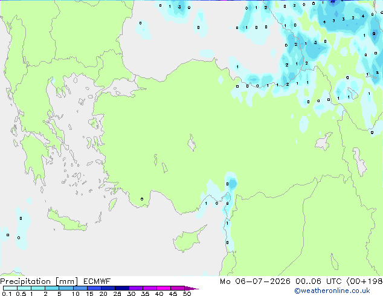Click the legend value label '25'
Screen dimensions: 383x296
point(117,294)
